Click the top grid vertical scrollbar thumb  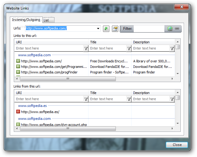tap(178, 47)
